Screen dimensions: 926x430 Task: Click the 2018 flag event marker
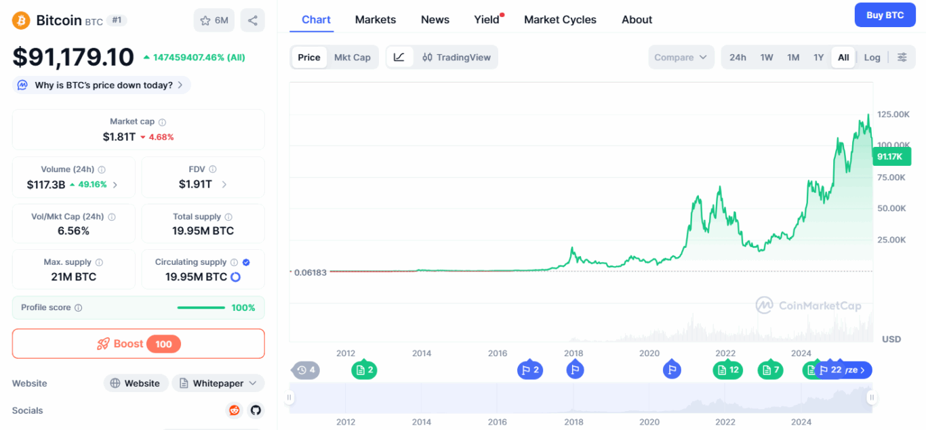tap(575, 370)
